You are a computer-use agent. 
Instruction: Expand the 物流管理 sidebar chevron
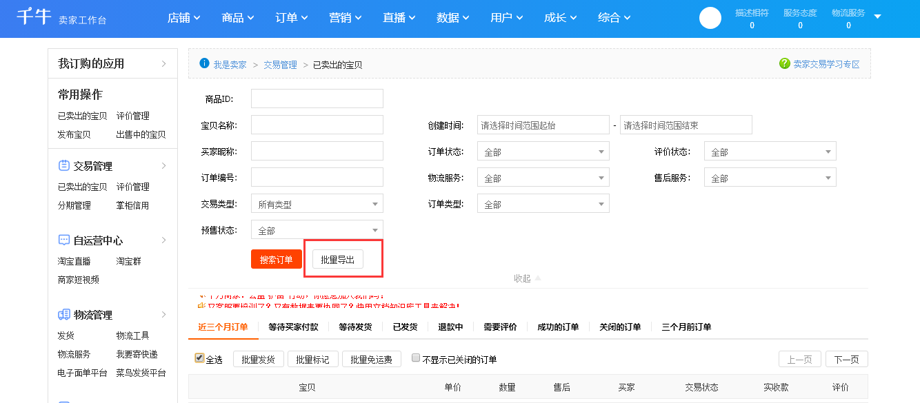pyautogui.click(x=163, y=315)
